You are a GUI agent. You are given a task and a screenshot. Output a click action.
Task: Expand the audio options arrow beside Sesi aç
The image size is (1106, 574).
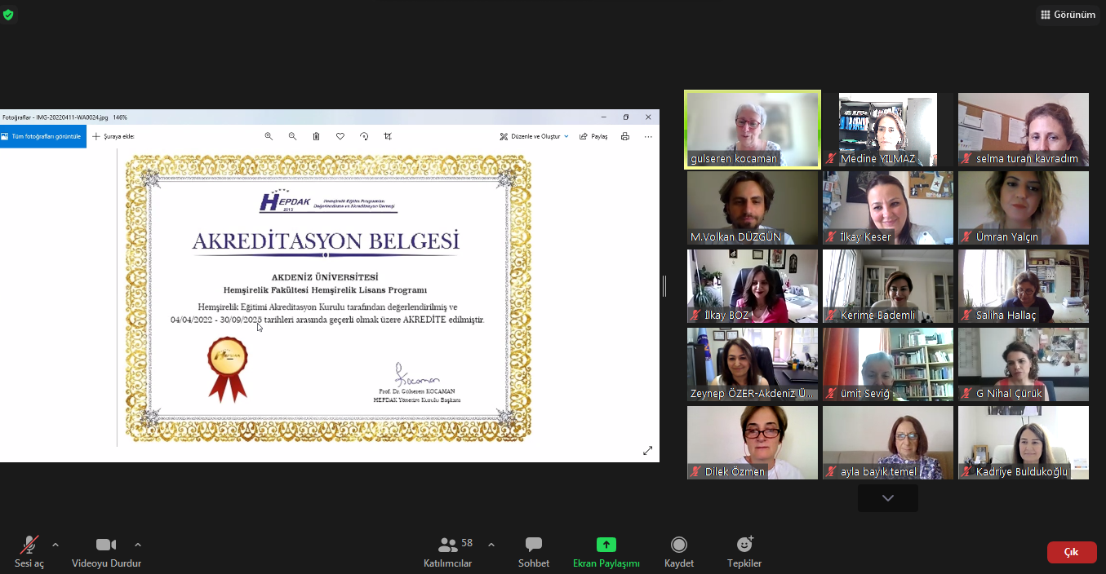tap(56, 545)
